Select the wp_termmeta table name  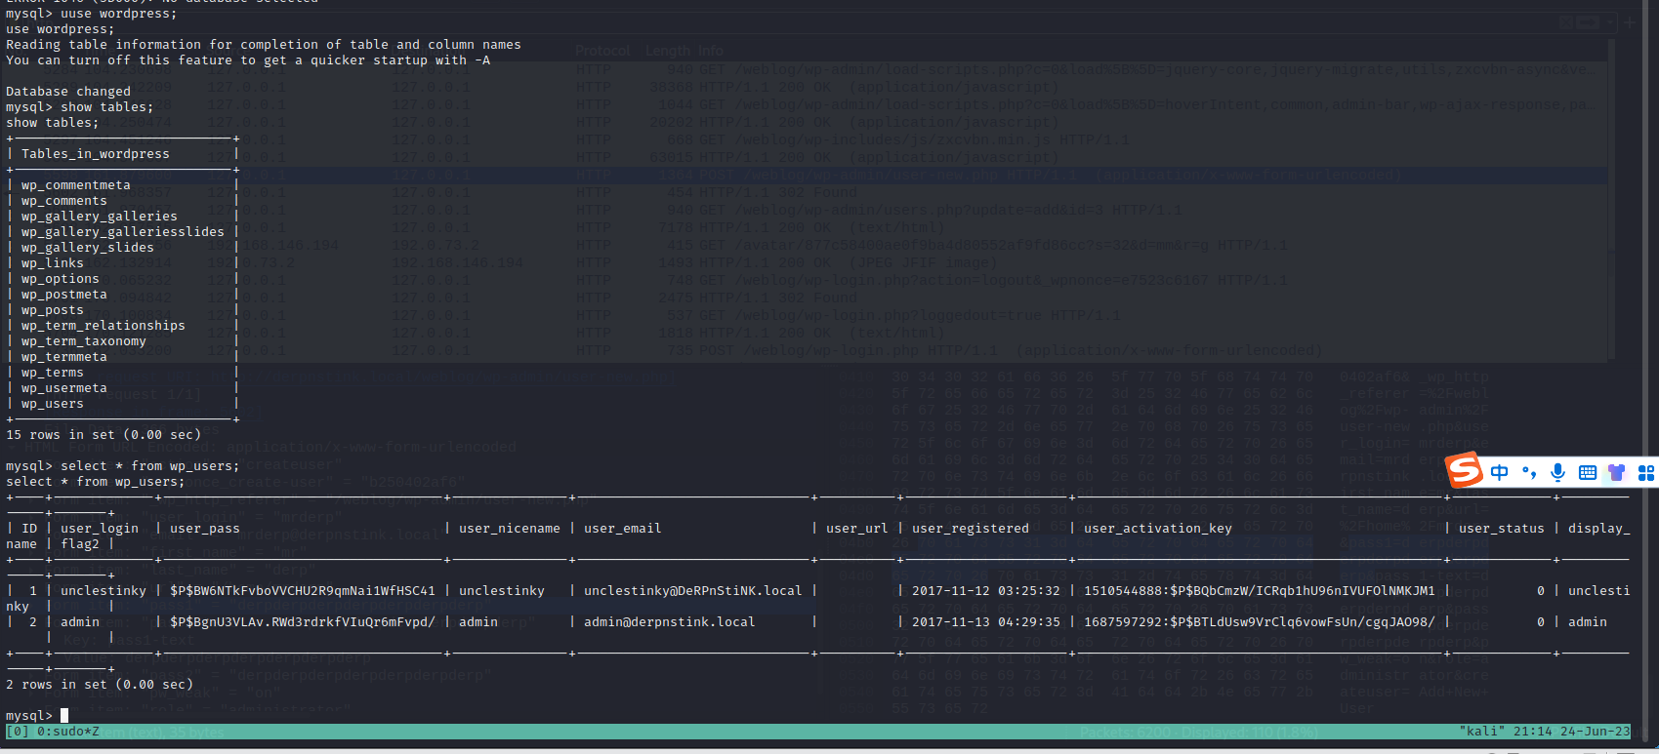pos(64,357)
